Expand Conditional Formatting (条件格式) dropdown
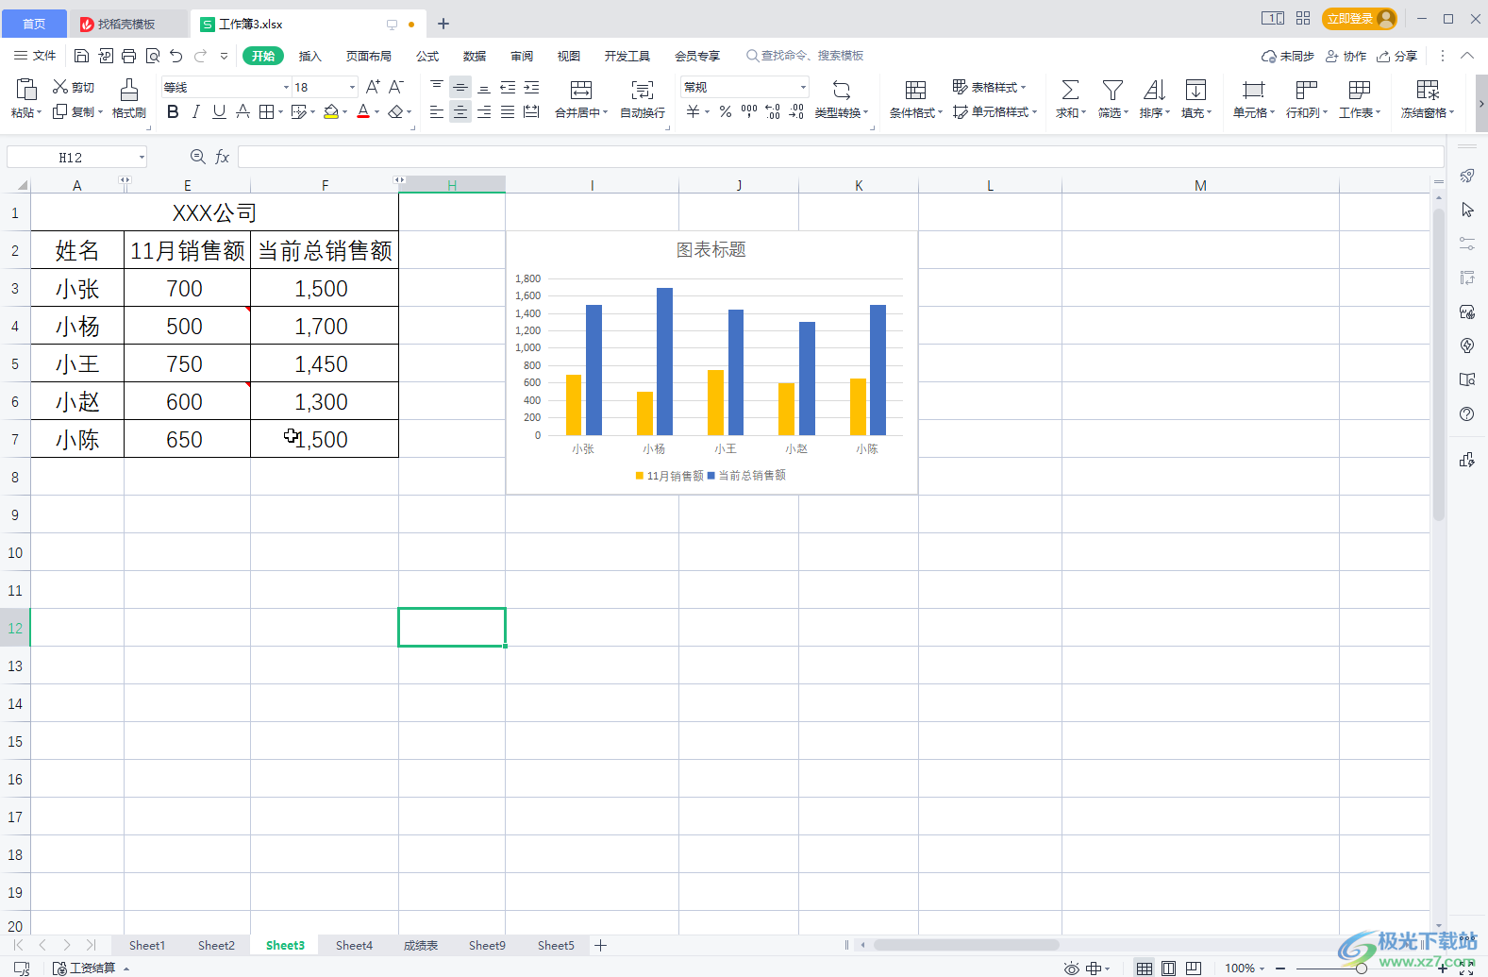1488x977 pixels. pos(940,112)
